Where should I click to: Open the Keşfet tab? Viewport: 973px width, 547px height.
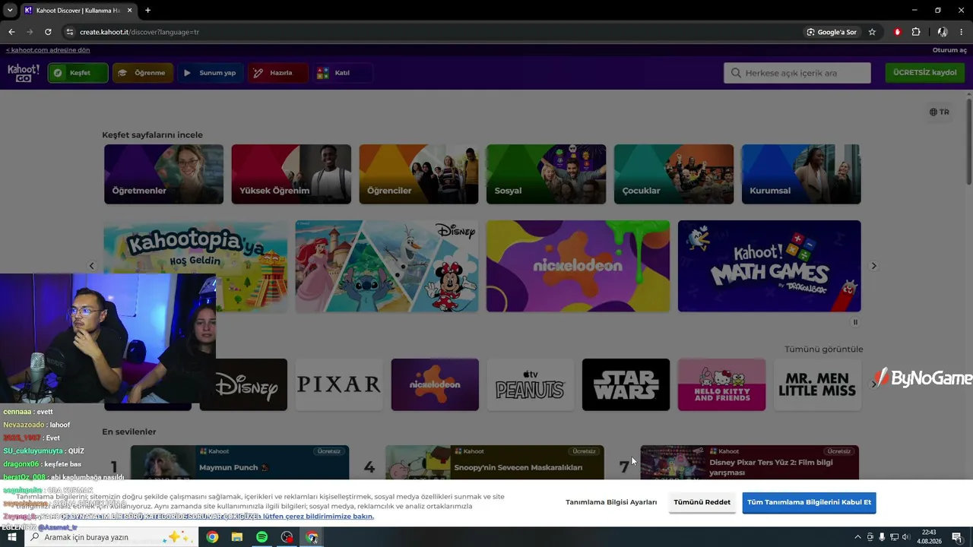(x=78, y=73)
